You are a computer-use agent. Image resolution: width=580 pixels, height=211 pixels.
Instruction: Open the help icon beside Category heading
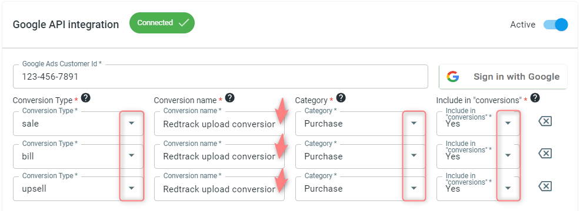click(x=341, y=98)
